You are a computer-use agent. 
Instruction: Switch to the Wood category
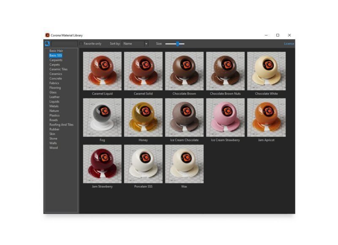pyautogui.click(x=54, y=148)
